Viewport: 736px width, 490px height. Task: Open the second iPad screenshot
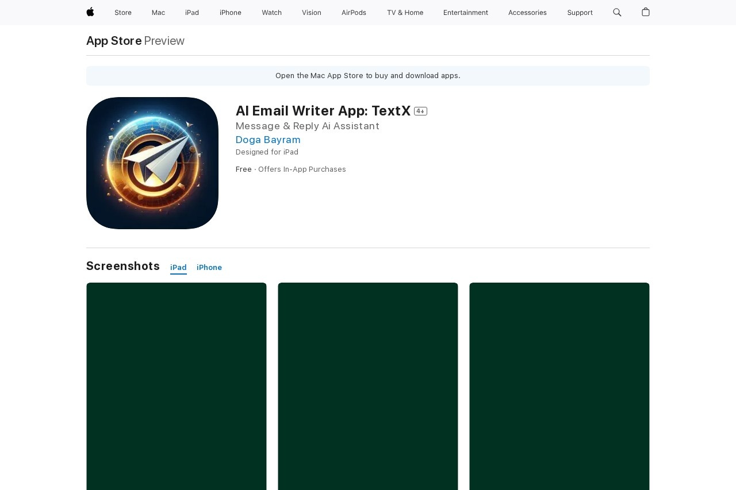coord(368,386)
